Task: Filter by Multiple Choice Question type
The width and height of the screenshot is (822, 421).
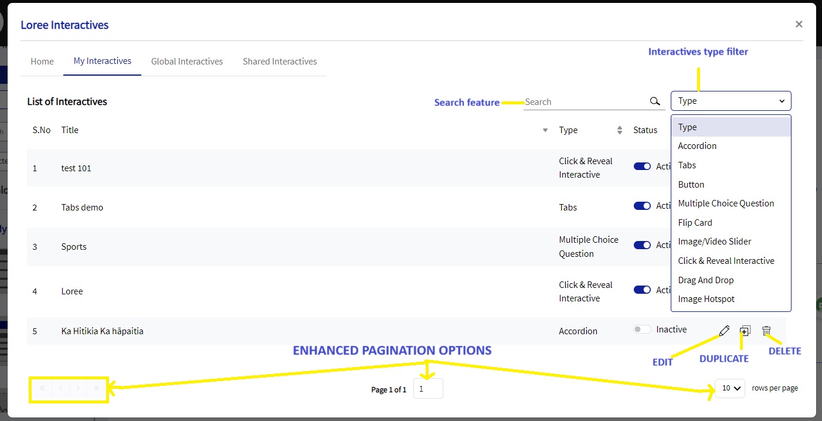Action: 731,203
